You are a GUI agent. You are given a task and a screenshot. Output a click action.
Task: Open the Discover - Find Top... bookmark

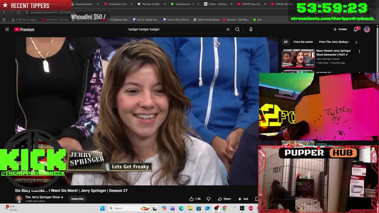pyautogui.click(x=236, y=20)
